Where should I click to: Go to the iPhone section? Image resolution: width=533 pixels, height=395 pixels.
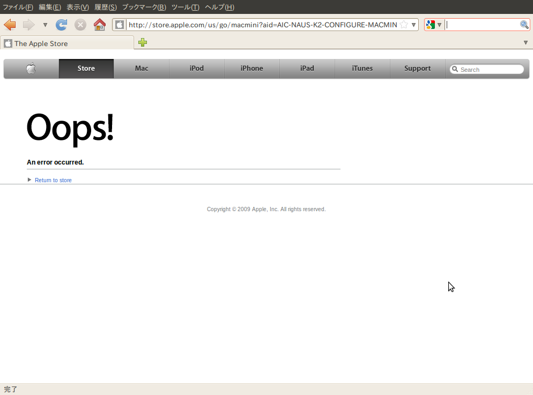coord(252,69)
